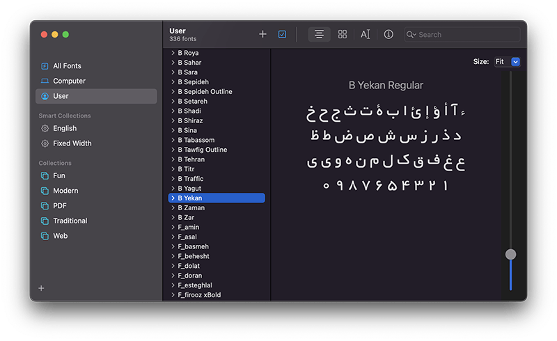Select the All Fonts label in sidebar

click(67, 66)
